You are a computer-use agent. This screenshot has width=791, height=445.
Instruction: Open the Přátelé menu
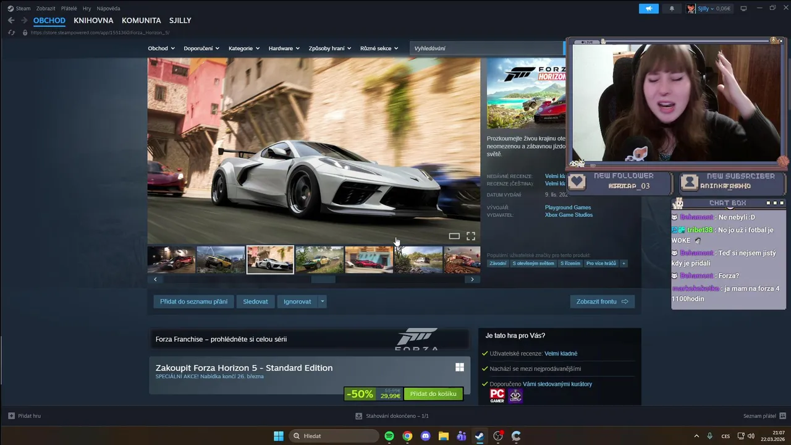[69, 9]
